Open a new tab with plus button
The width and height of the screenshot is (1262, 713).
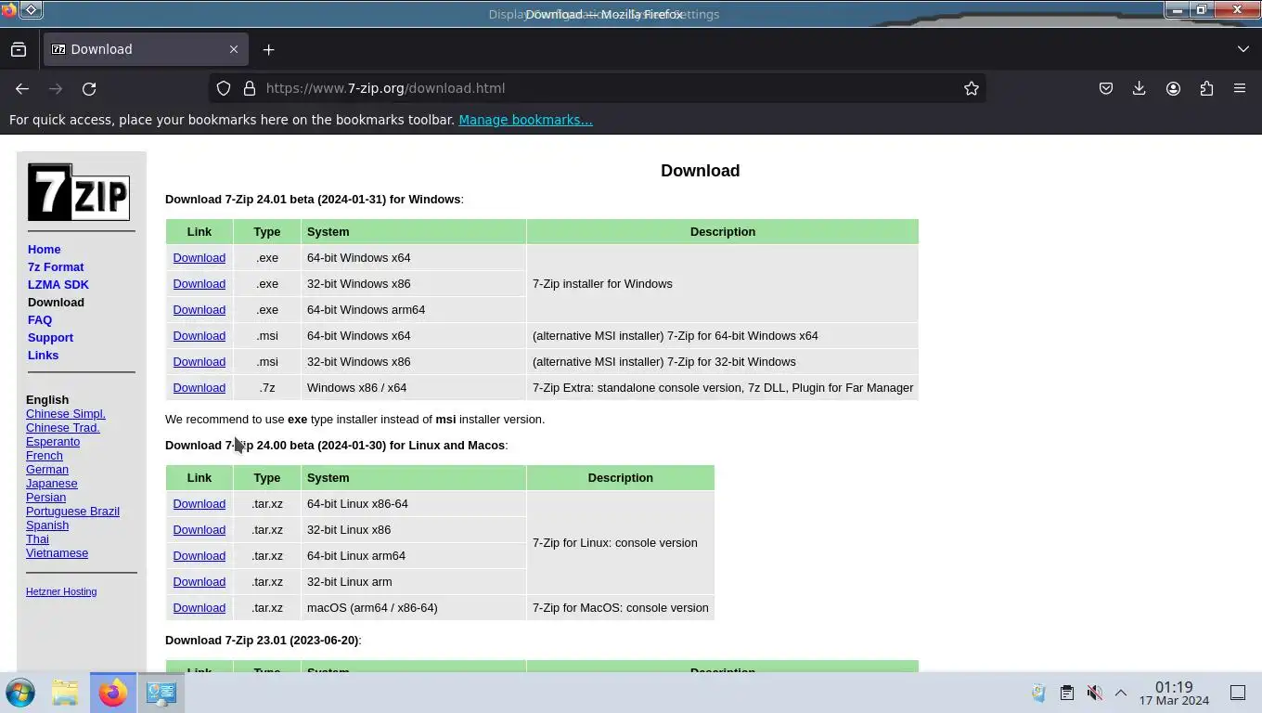point(268,49)
